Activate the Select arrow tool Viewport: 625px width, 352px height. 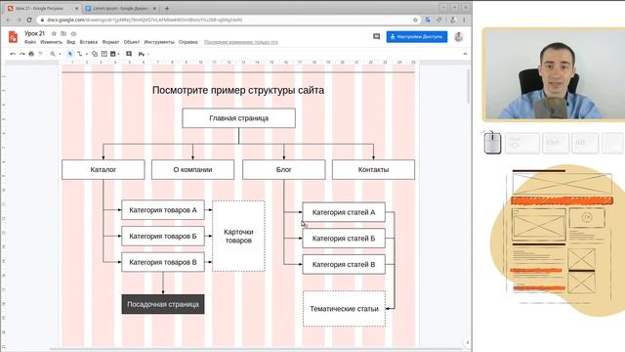[x=70, y=54]
